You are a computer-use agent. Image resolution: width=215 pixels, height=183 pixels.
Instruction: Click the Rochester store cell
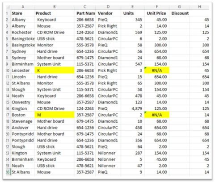click(23, 32)
